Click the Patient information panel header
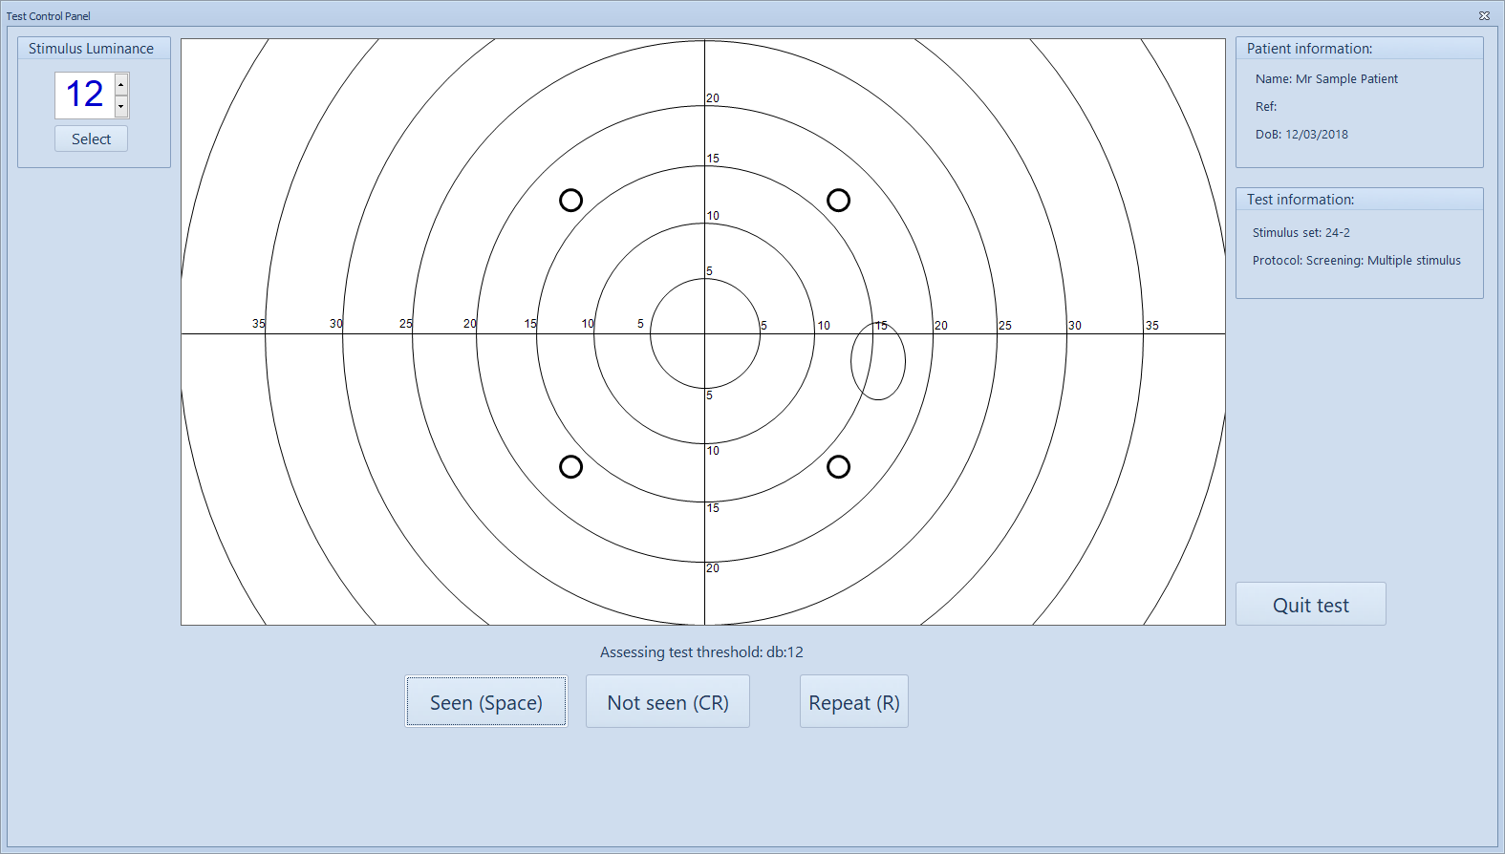The height and width of the screenshot is (854, 1505). click(x=1309, y=49)
